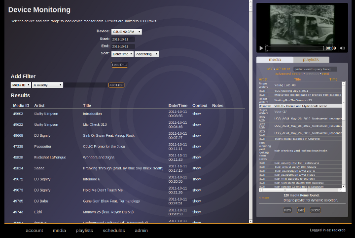This screenshot has width=355, height=238.
Task: Open the schedules menu
Action: (x=114, y=231)
